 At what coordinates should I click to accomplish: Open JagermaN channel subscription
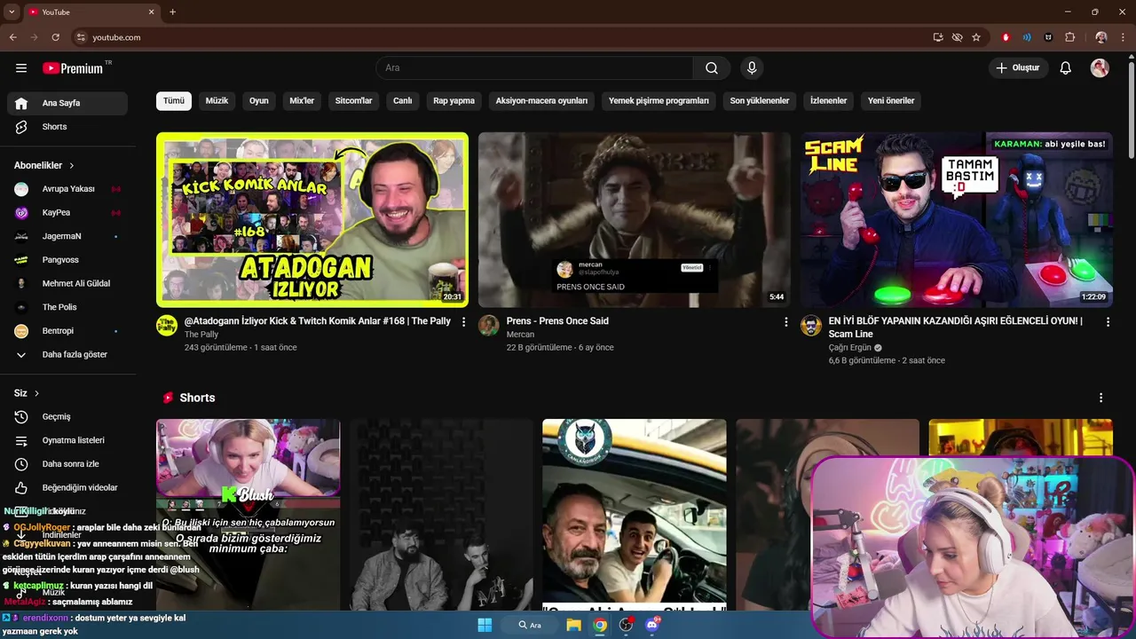(x=67, y=236)
